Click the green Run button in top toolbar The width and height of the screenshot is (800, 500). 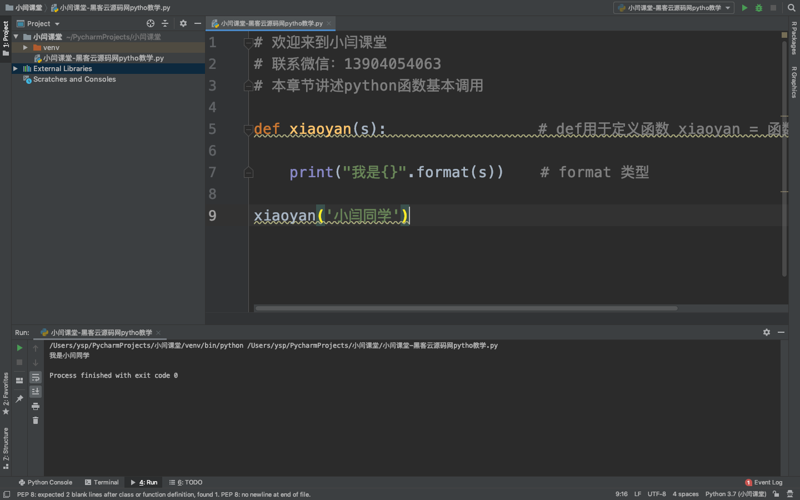click(744, 8)
